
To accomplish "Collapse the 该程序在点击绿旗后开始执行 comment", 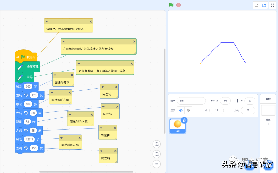I will coord(46,22).
